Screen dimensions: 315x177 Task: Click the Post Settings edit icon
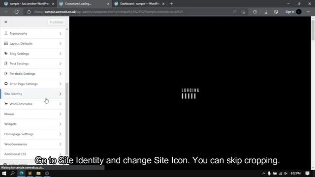[x=6, y=63]
